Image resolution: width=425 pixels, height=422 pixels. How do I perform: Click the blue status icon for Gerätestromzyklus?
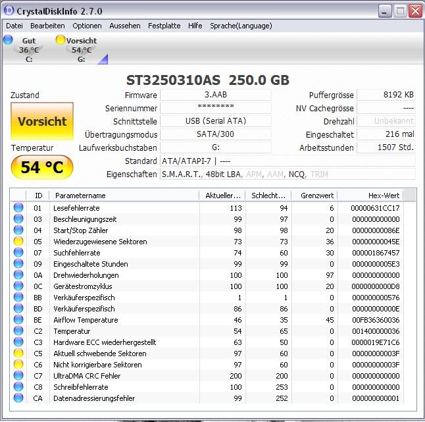(18, 286)
